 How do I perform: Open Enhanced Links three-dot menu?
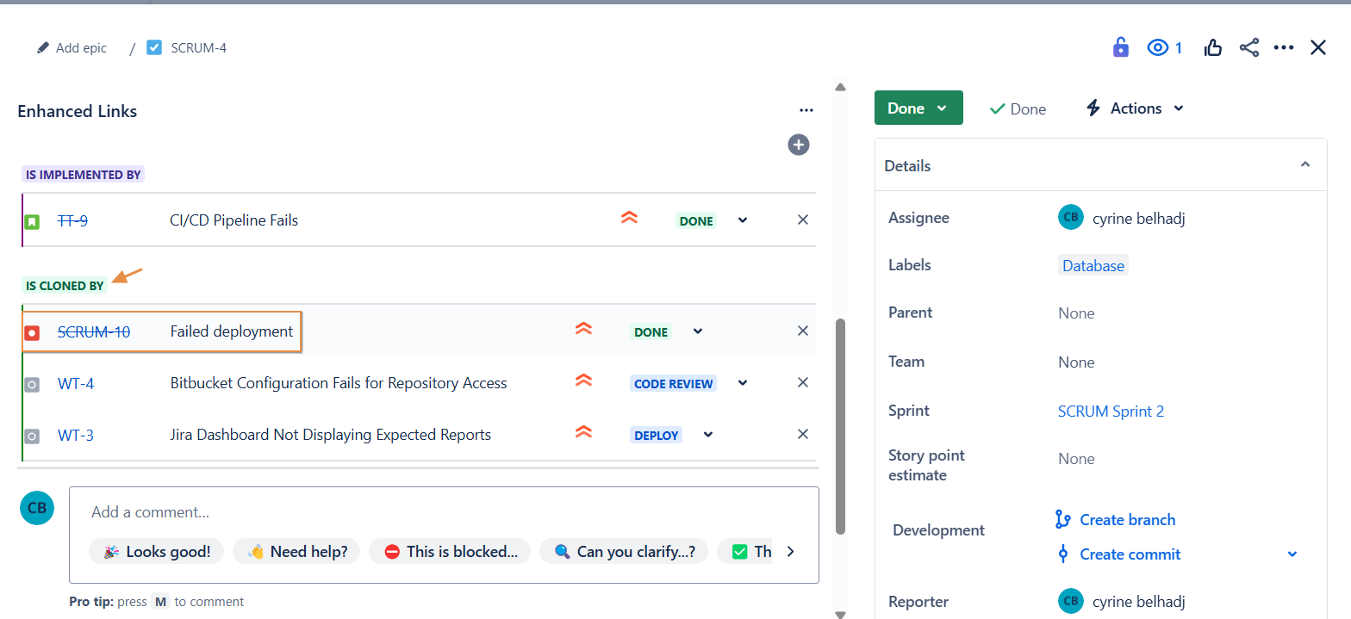tap(806, 110)
